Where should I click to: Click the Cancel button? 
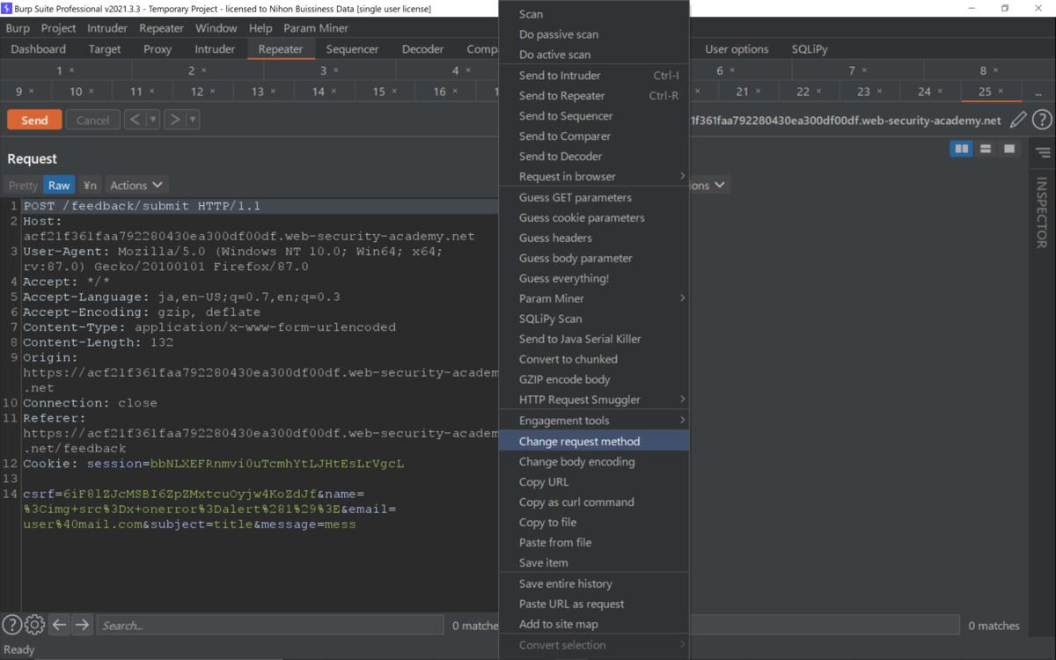pyautogui.click(x=92, y=120)
